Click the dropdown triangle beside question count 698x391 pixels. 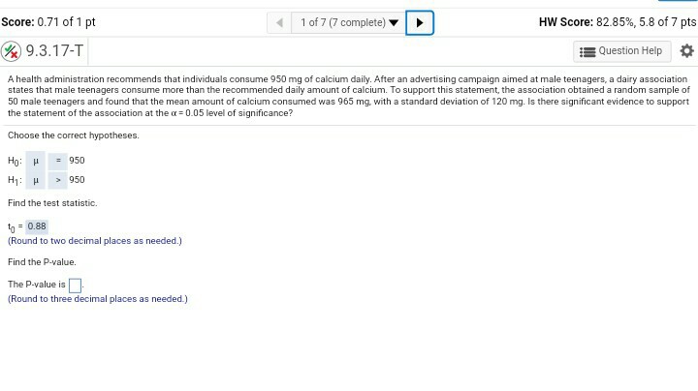click(x=394, y=22)
